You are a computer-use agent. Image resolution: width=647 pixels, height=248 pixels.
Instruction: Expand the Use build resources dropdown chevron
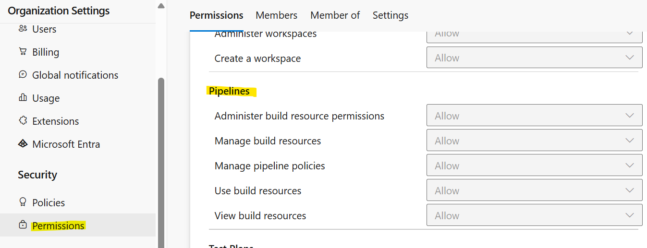(630, 190)
